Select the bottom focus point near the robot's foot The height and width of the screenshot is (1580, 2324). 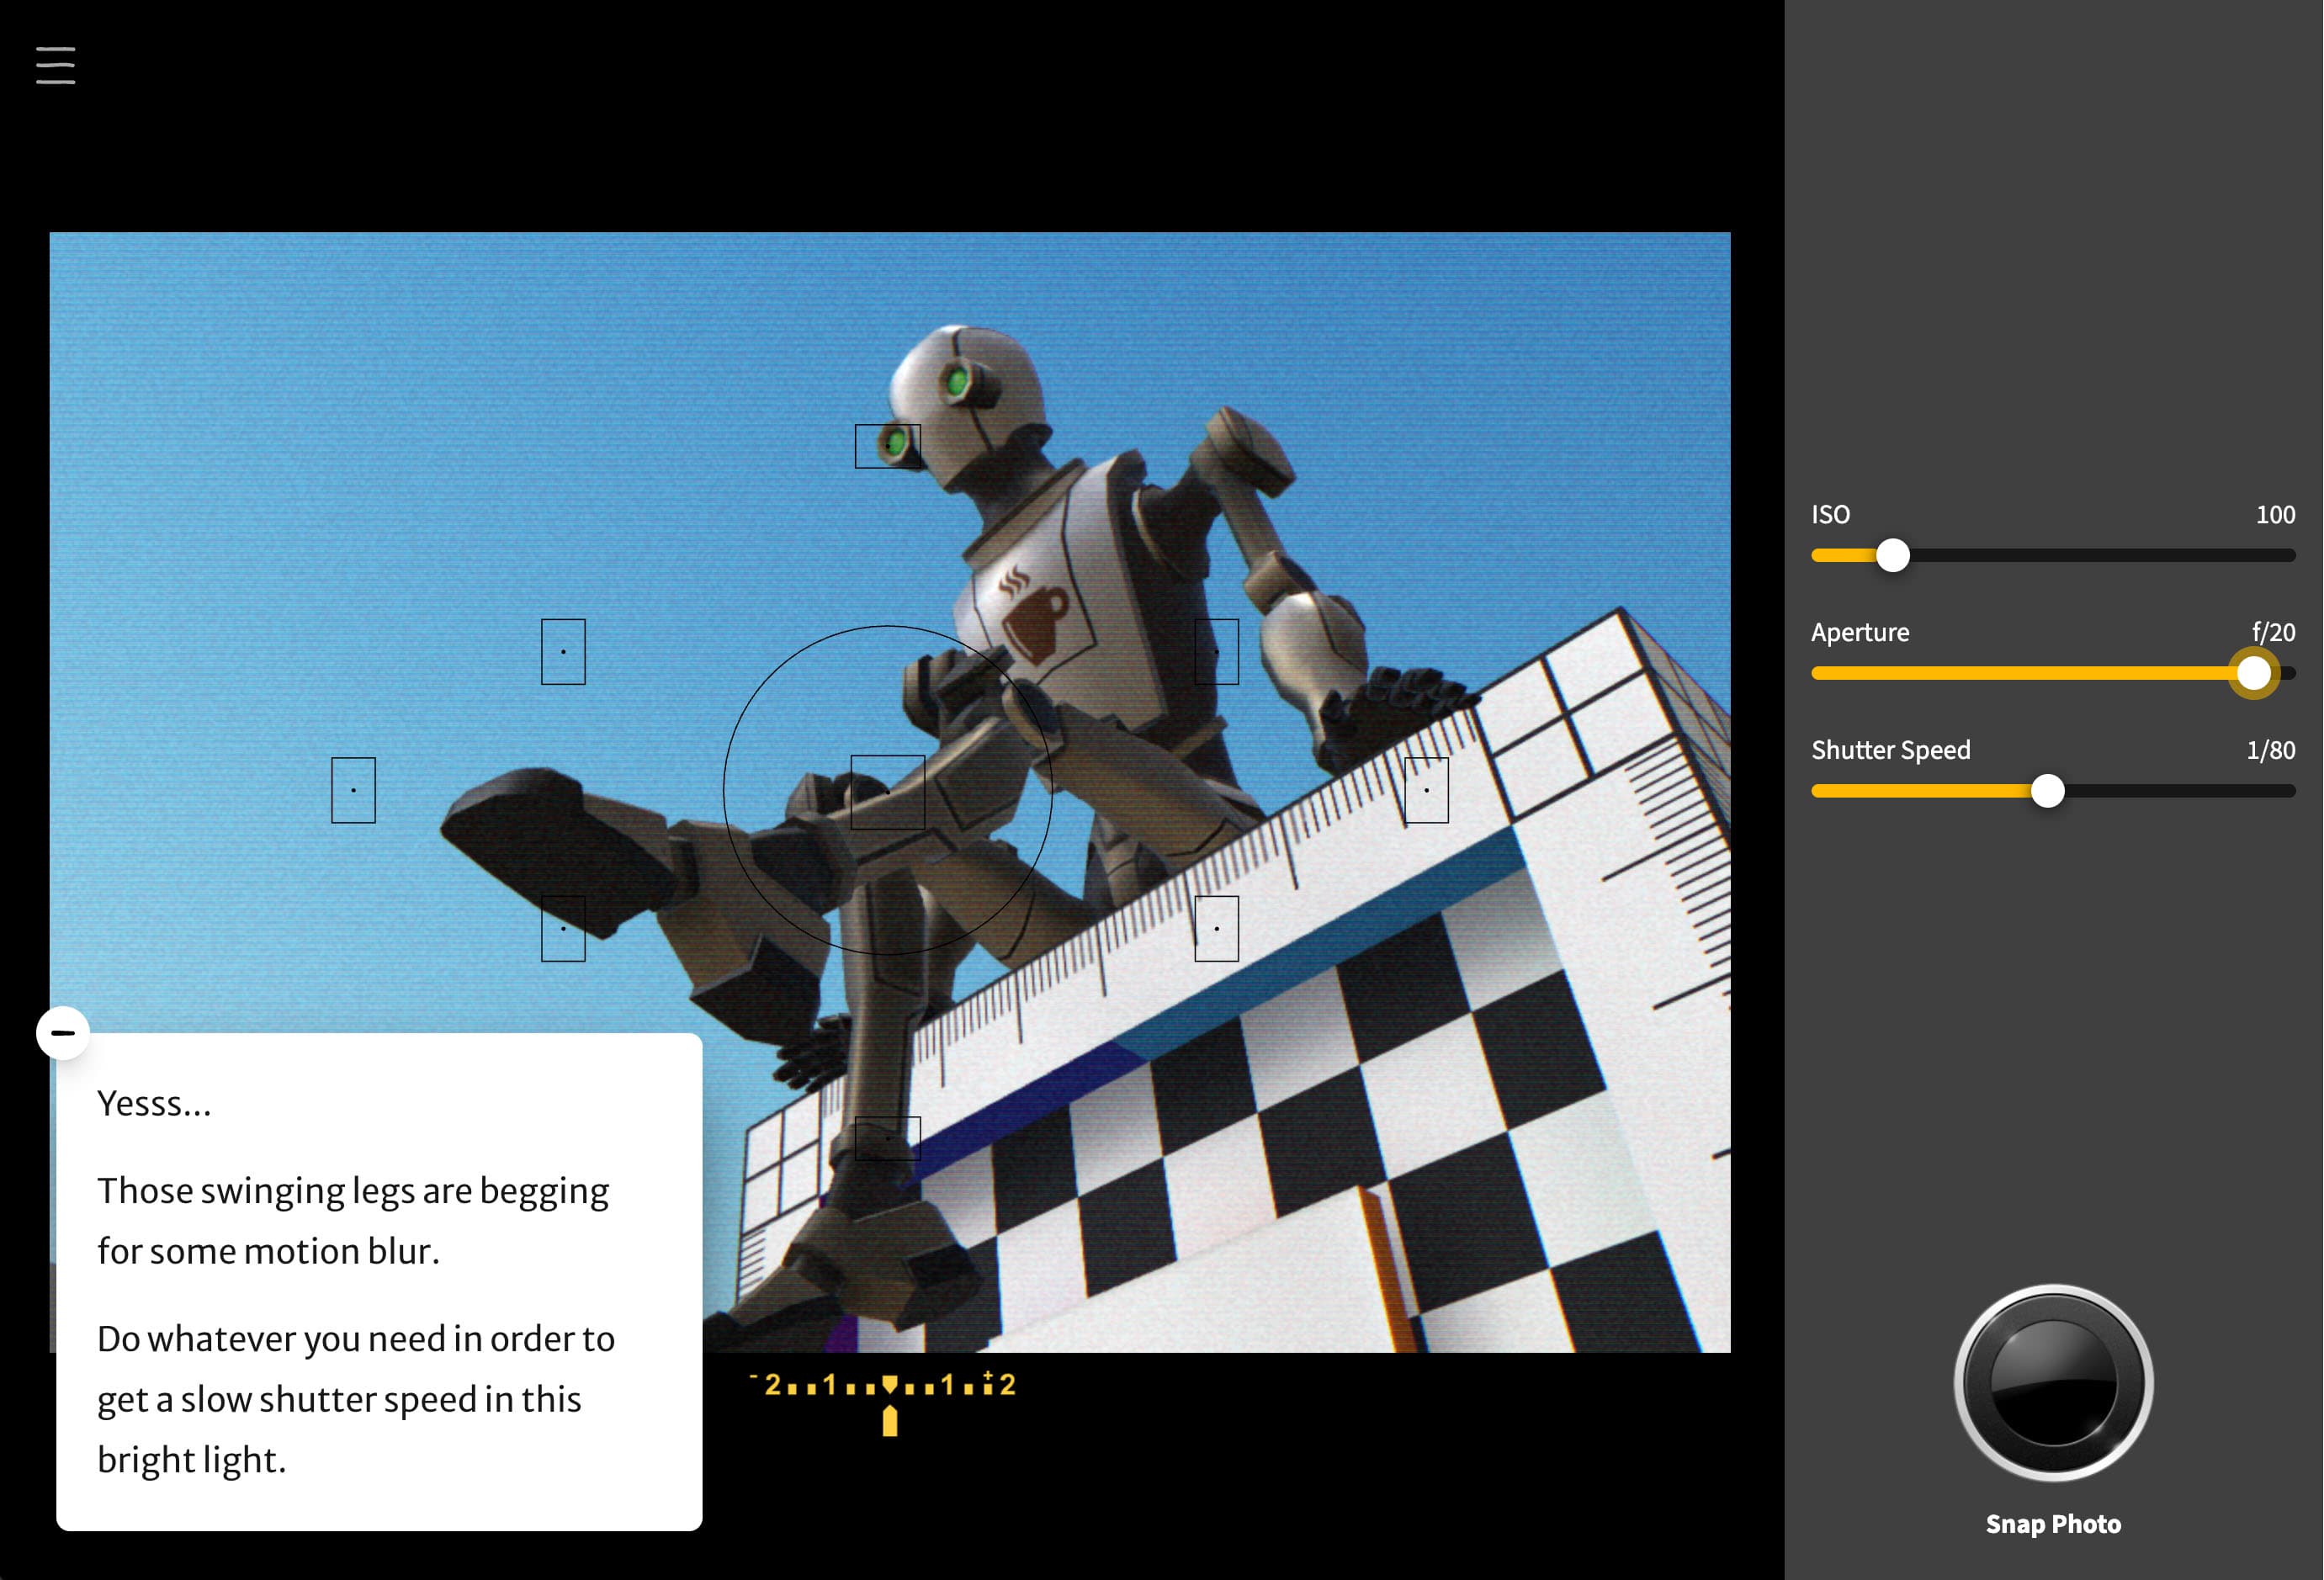tap(887, 1138)
